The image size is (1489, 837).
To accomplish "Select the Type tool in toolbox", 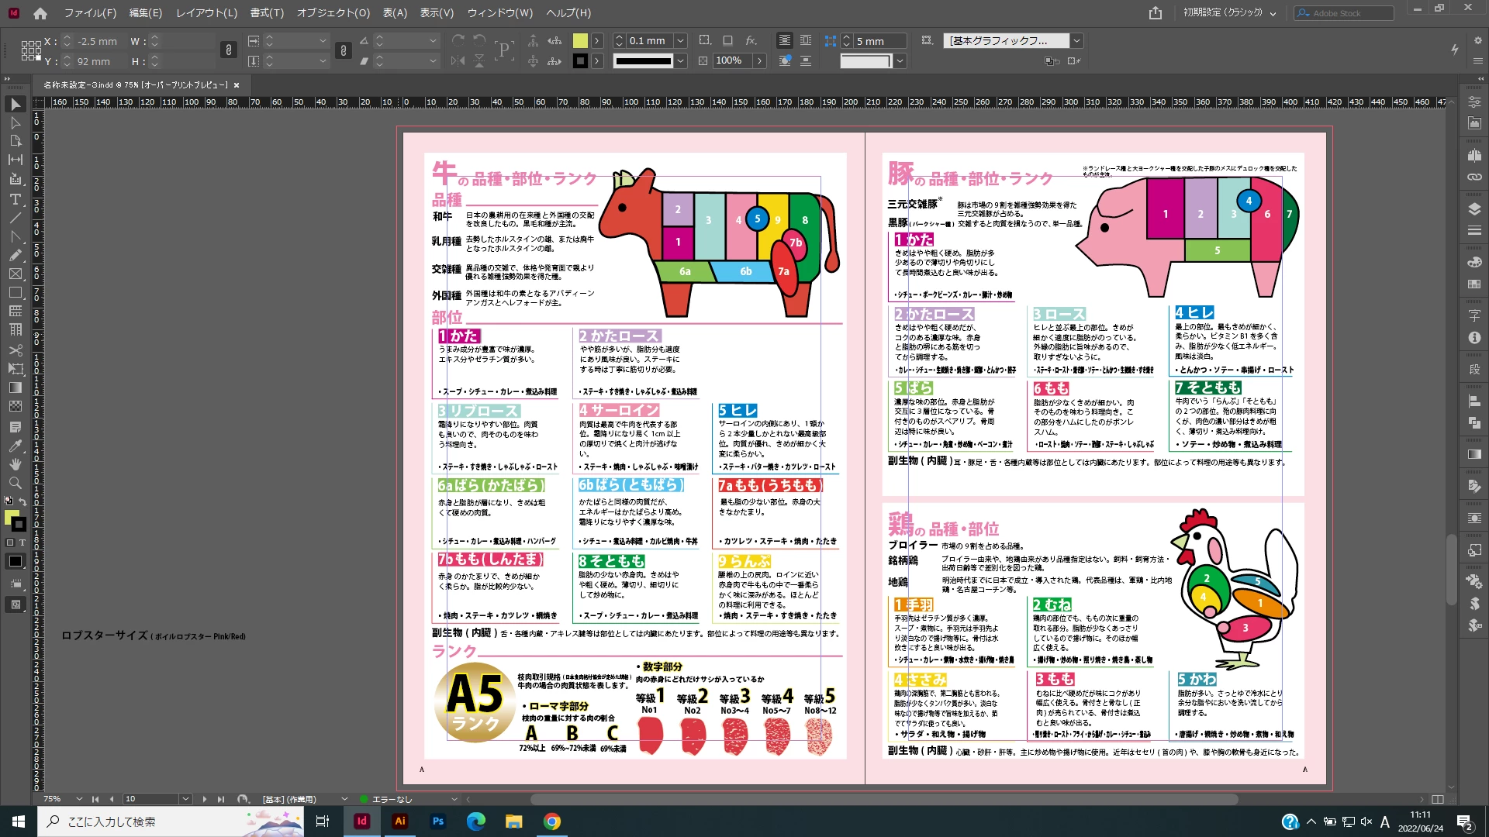I will 16,199.
